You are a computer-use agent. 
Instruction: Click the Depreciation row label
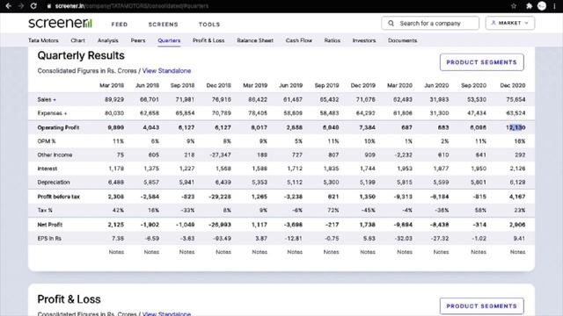(54, 183)
